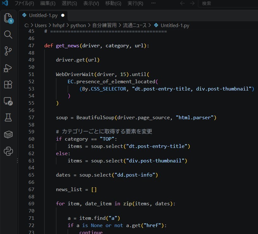Image resolution: width=258 pixels, height=234 pixels.
Task: Open the Explorer view in activity bar
Action: 8,18
